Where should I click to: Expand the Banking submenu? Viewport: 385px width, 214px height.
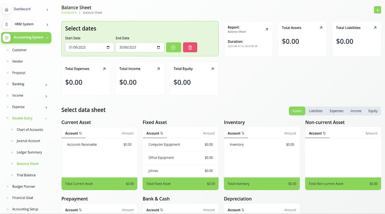46,85
